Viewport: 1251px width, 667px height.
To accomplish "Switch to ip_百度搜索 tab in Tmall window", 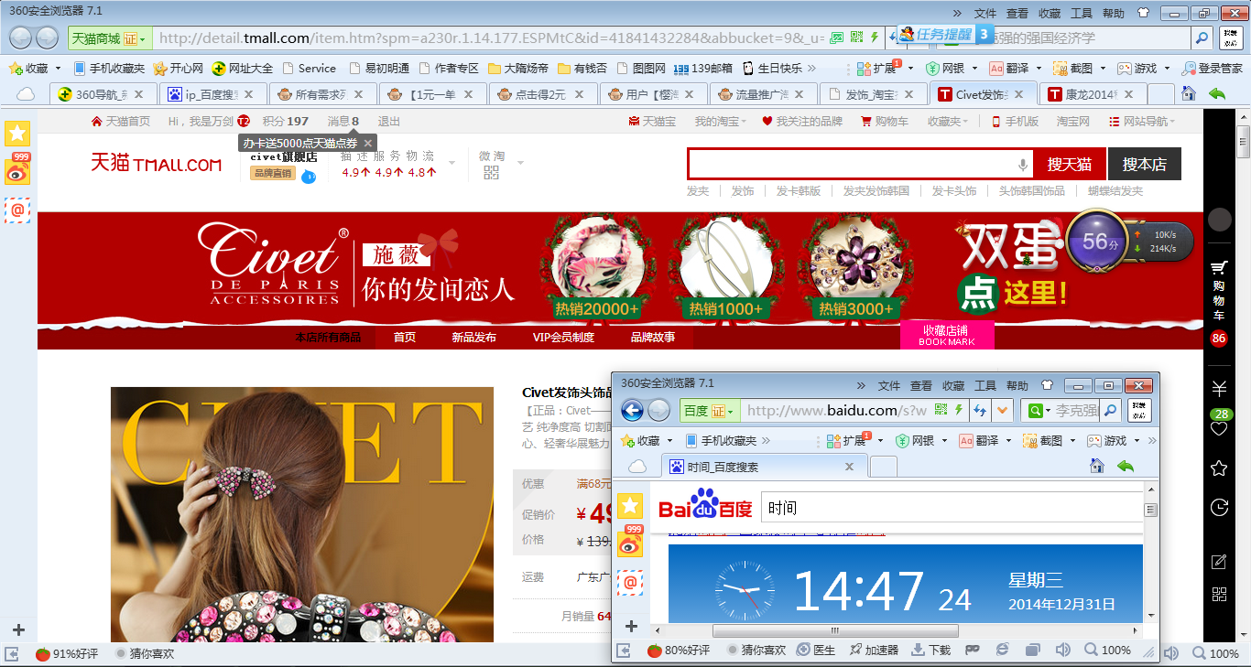I will [212, 93].
